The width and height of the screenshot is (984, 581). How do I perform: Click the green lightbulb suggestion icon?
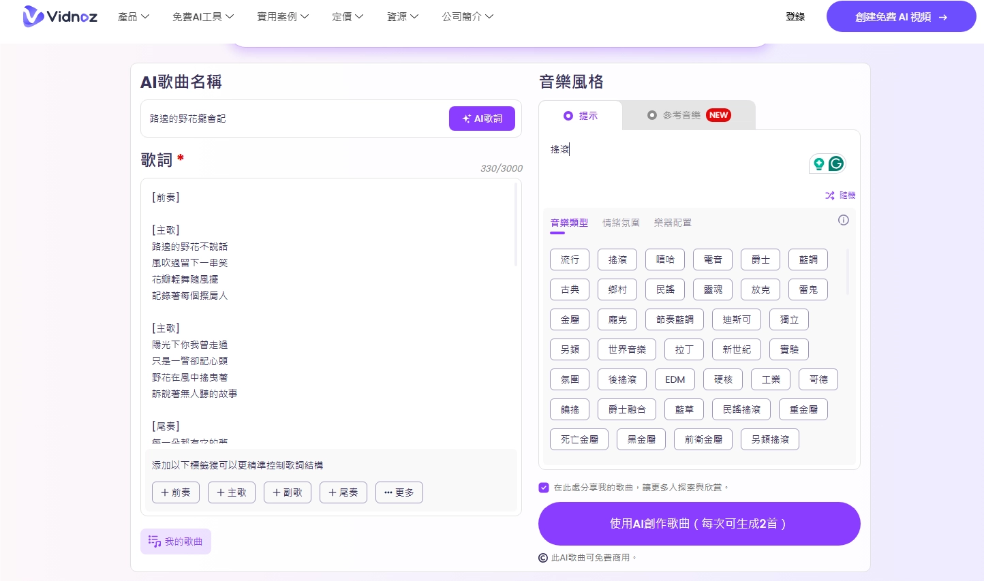click(818, 163)
